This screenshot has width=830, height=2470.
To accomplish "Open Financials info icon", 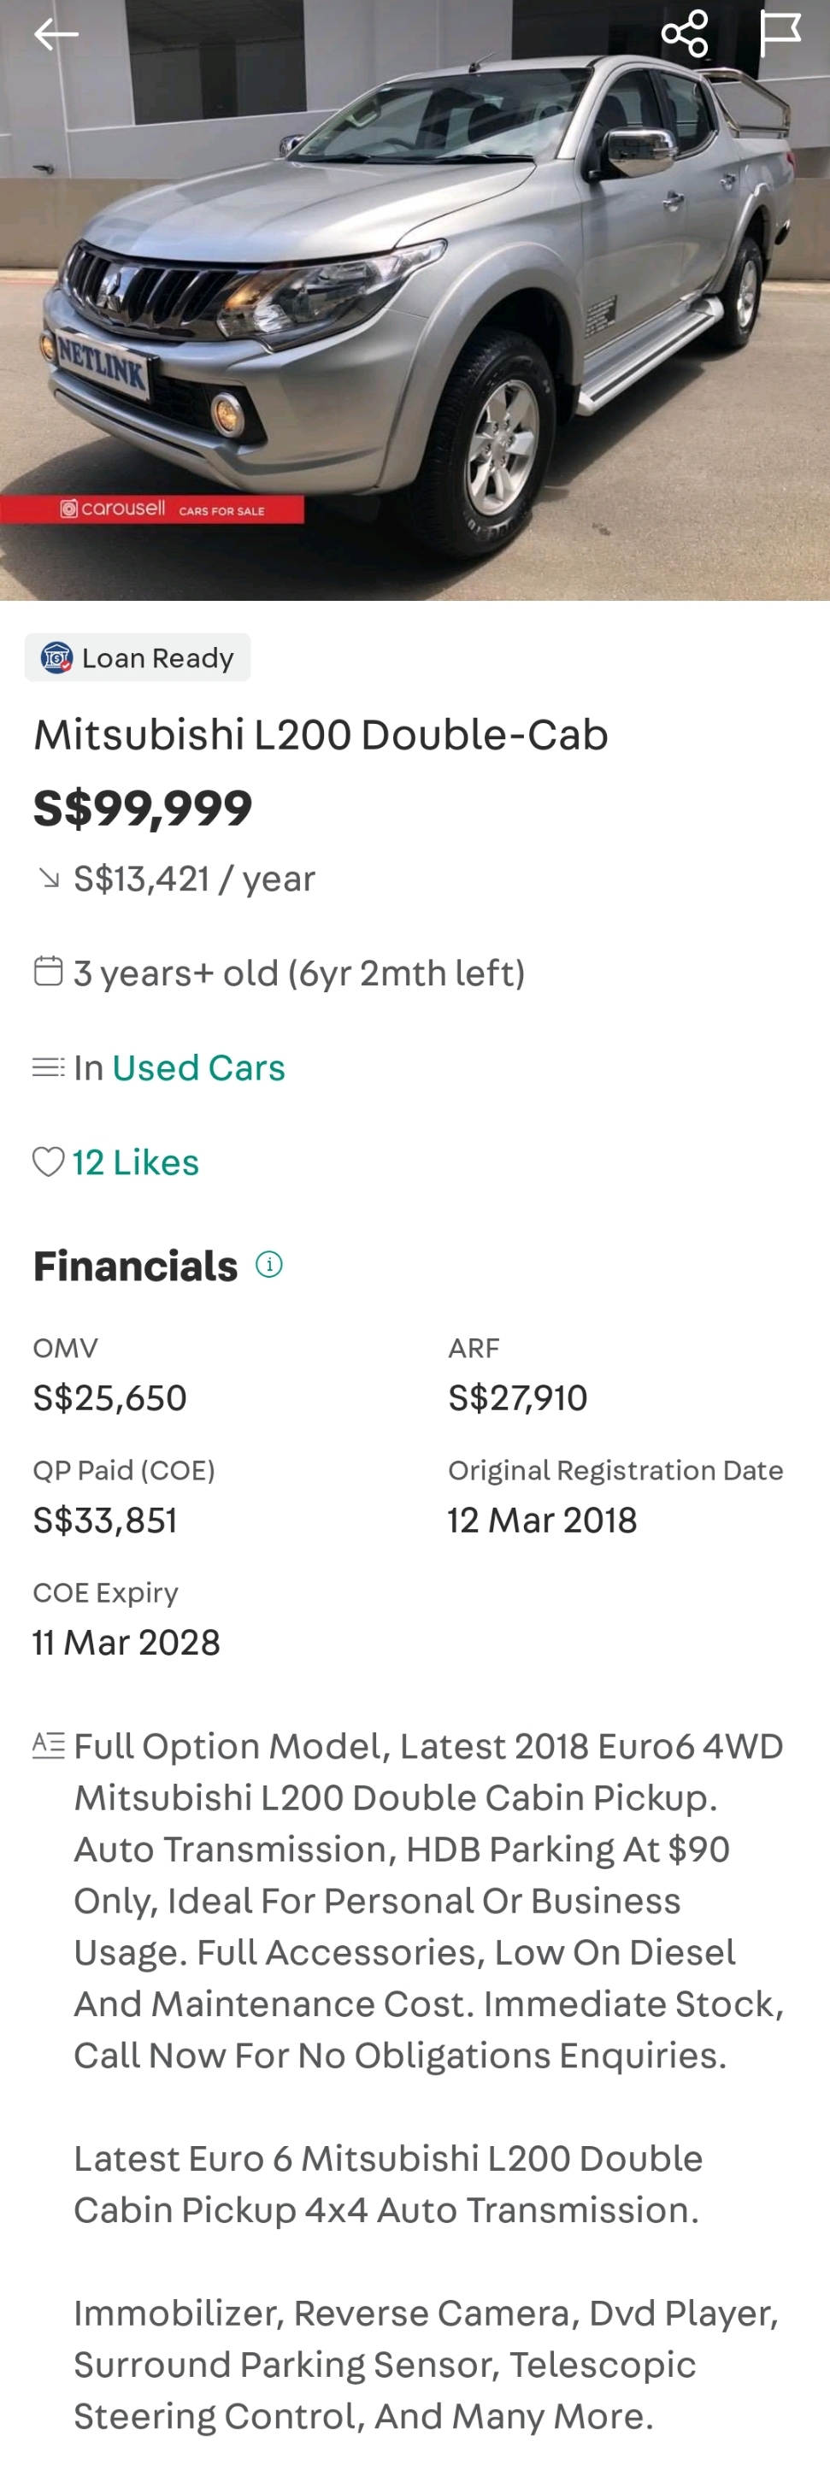I will point(269,1265).
